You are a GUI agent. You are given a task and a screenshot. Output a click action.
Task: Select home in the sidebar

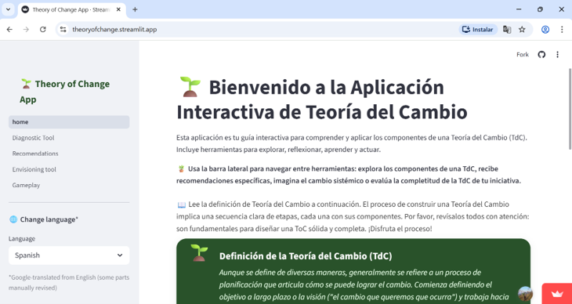[69, 122]
